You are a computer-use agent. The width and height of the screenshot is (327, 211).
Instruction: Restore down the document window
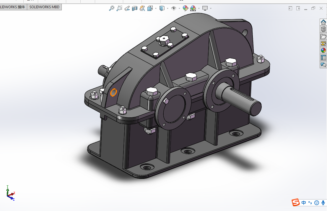[x=313, y=8]
